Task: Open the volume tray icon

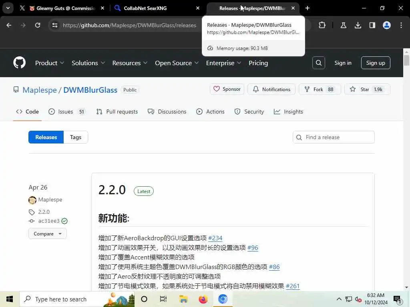Action: point(358,299)
